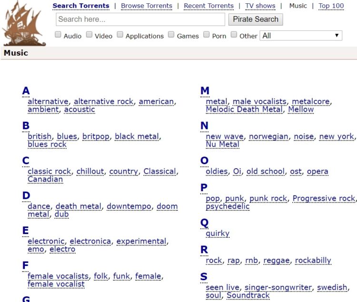The image size is (357, 302).
Task: Open the electronica tag
Action: (x=90, y=241)
